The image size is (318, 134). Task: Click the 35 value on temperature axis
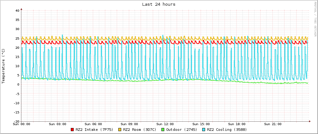tap(17, 20)
